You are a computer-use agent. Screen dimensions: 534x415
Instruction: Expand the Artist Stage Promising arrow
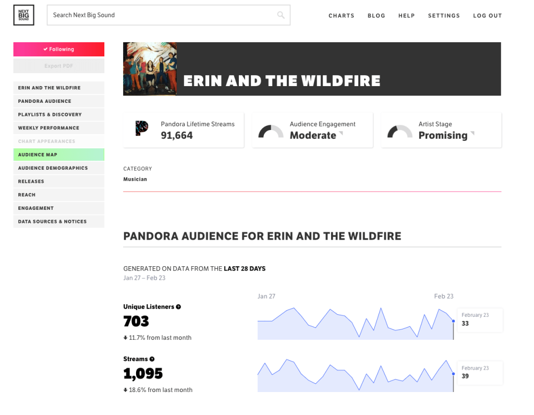[x=472, y=134]
